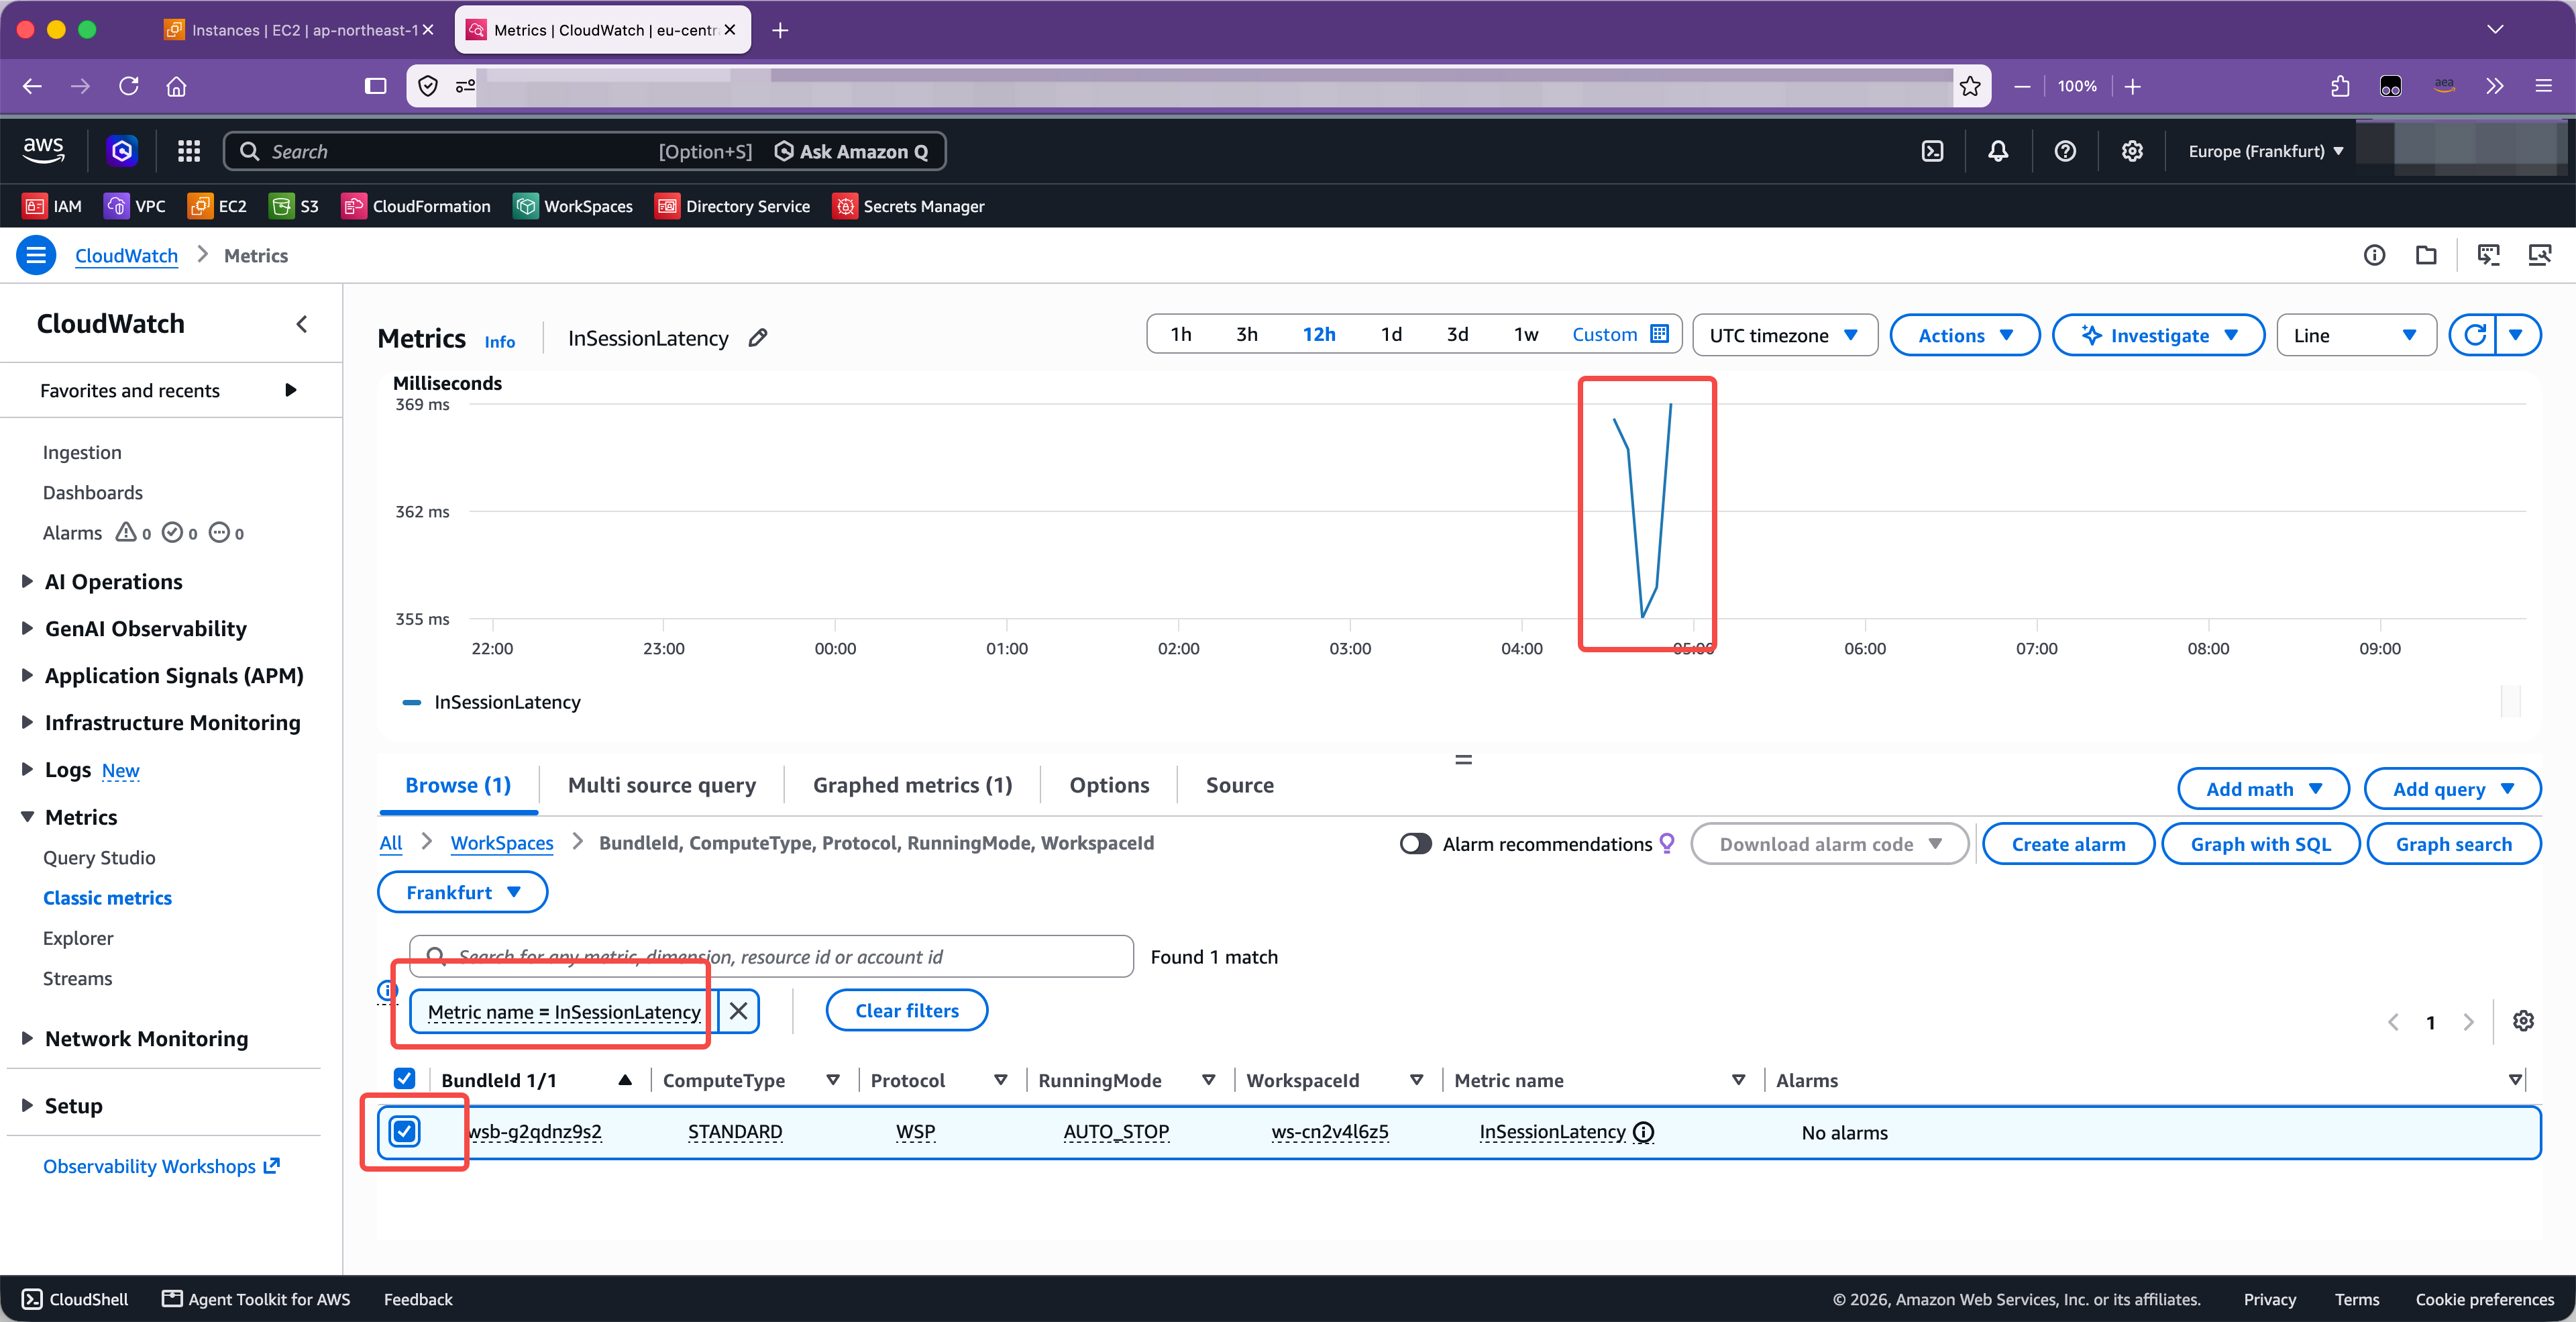Viewport: 2576px width, 1322px height.
Task: Collapse the CloudWatch side navigation
Action: point(302,324)
